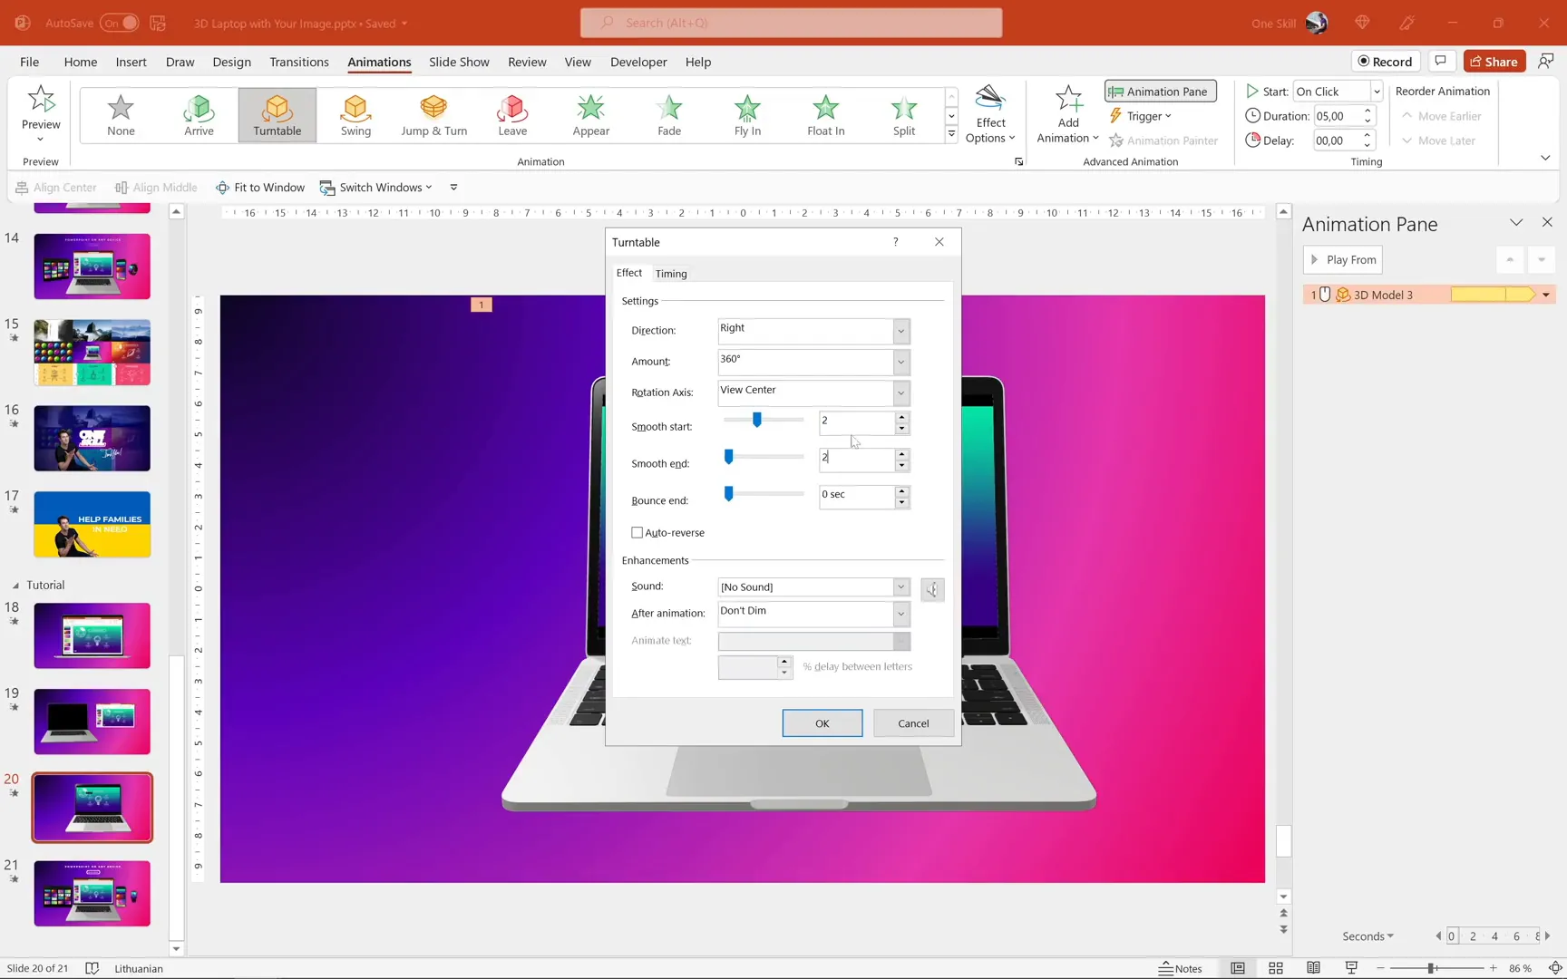Click the sound volume icon in the dialog

932,590
